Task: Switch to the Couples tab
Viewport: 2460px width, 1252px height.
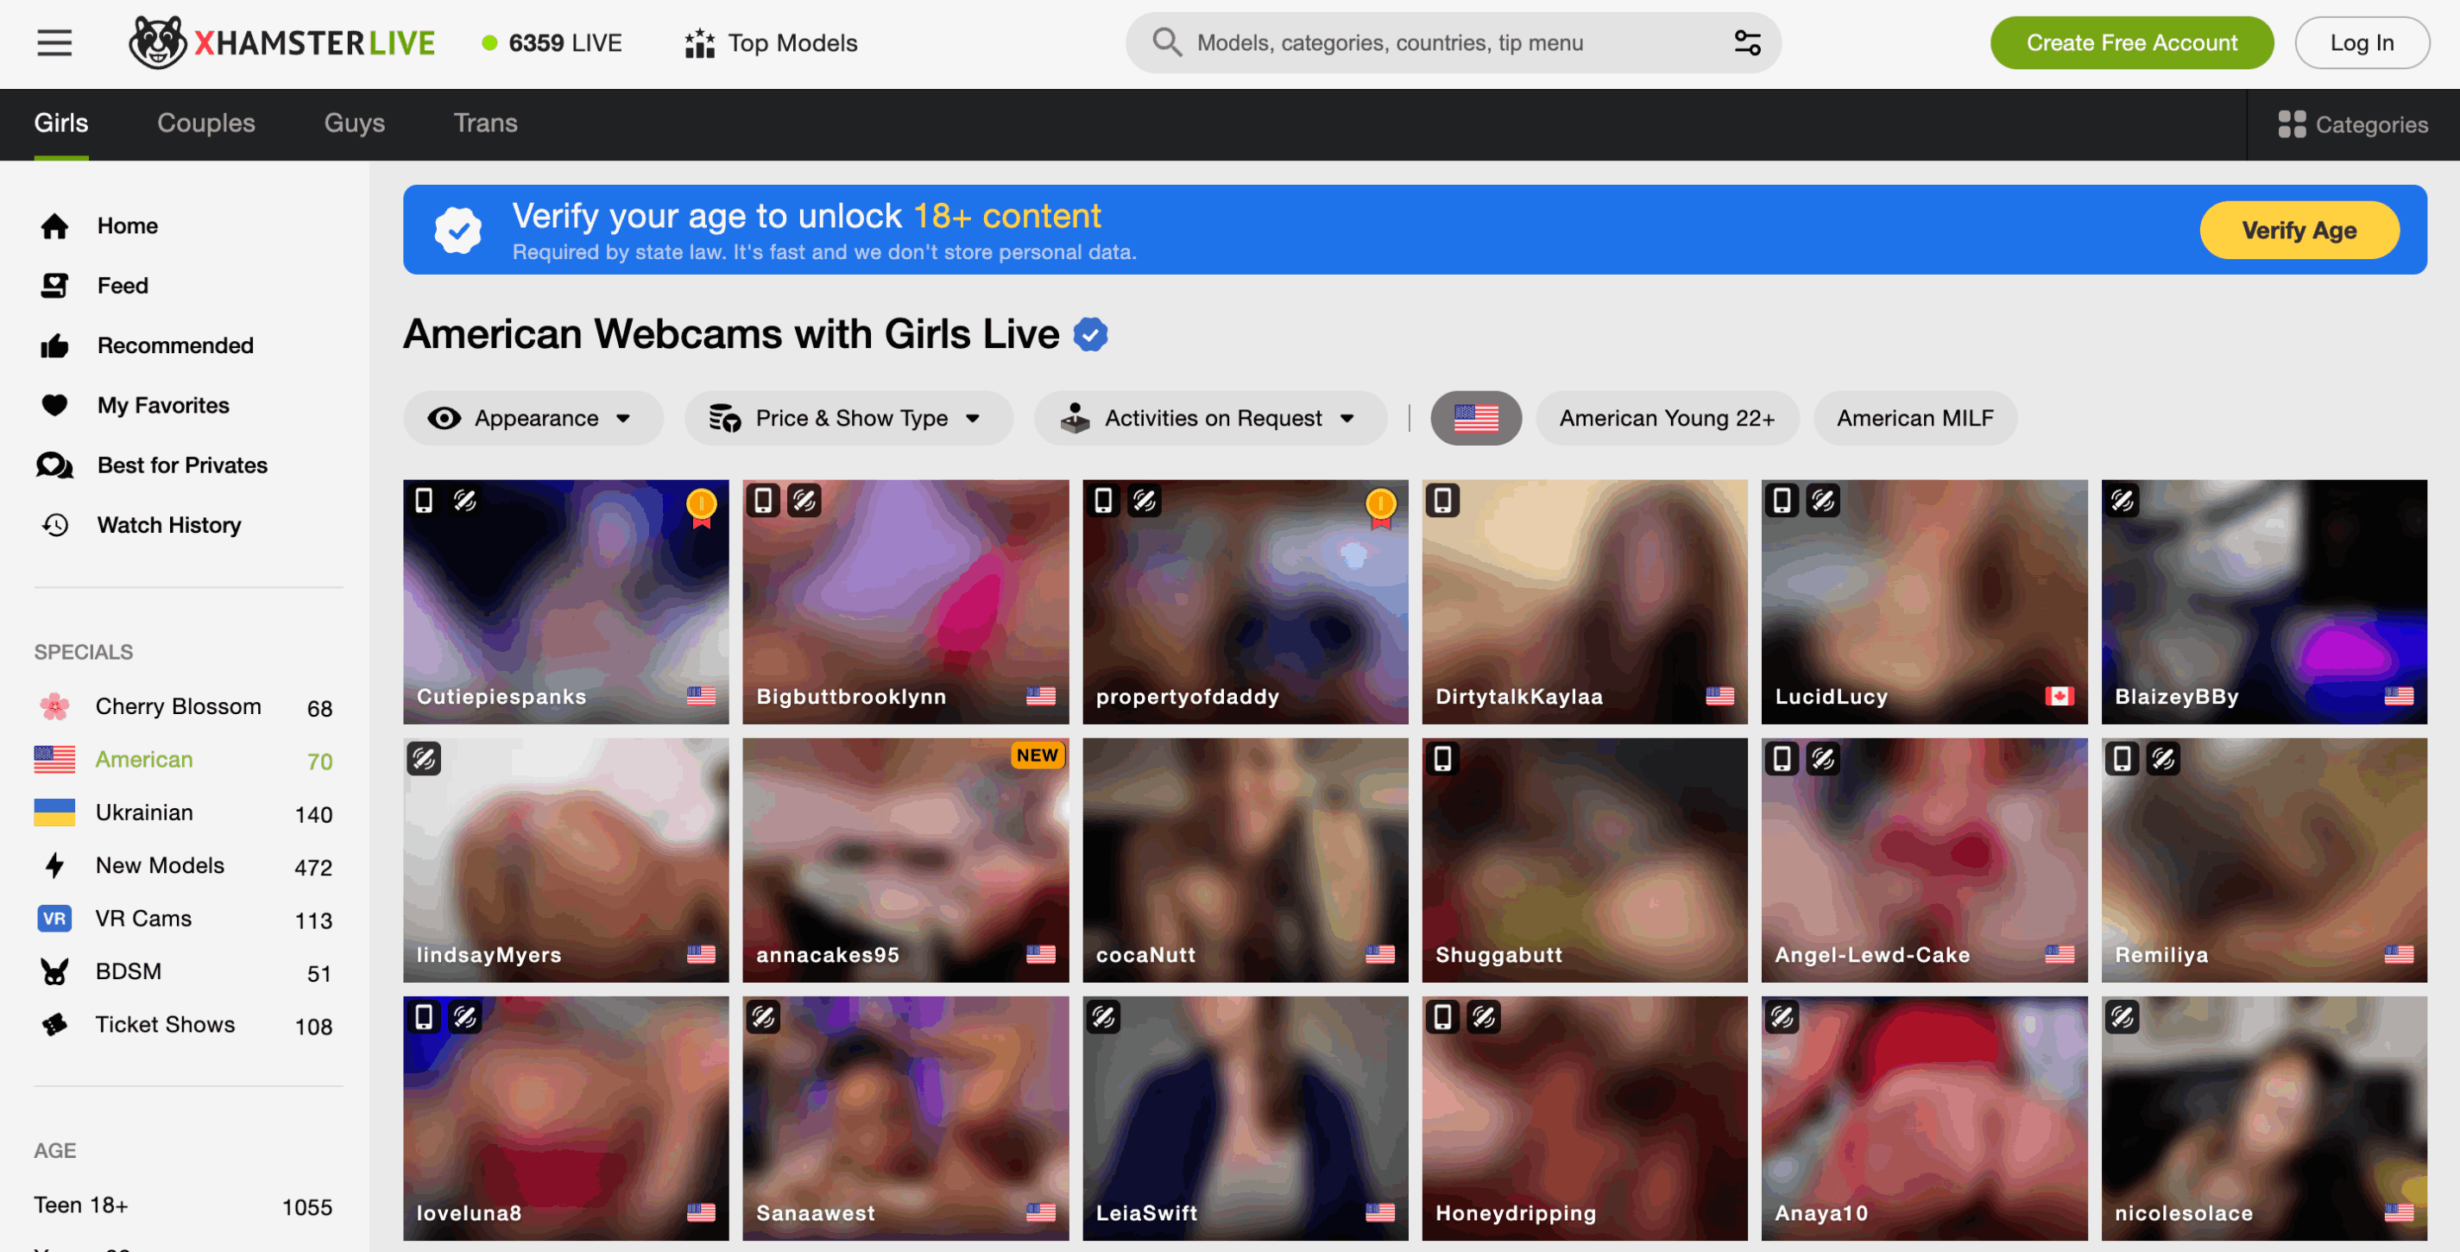Action: click(205, 123)
